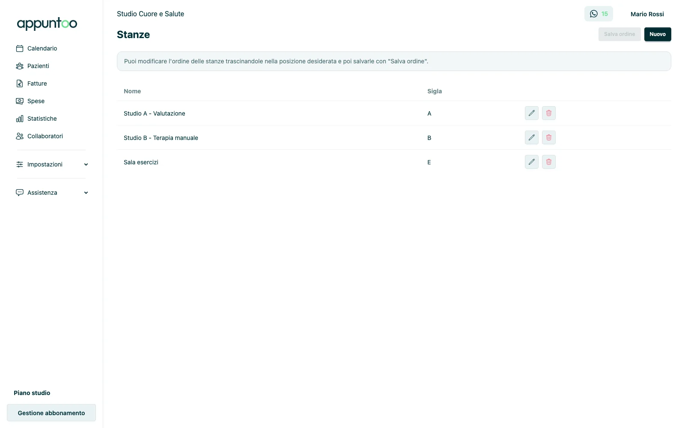Click the Impostazioni sliders icon
The height and width of the screenshot is (428, 685).
[x=20, y=164]
